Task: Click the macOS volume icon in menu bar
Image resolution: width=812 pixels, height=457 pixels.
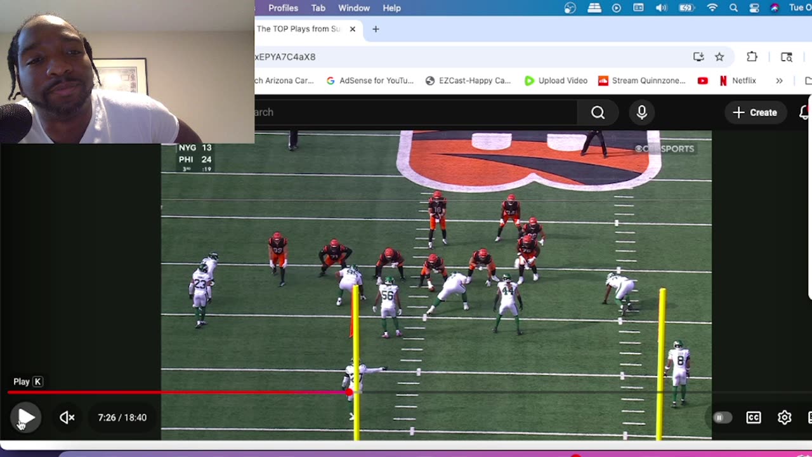Action: (x=662, y=8)
